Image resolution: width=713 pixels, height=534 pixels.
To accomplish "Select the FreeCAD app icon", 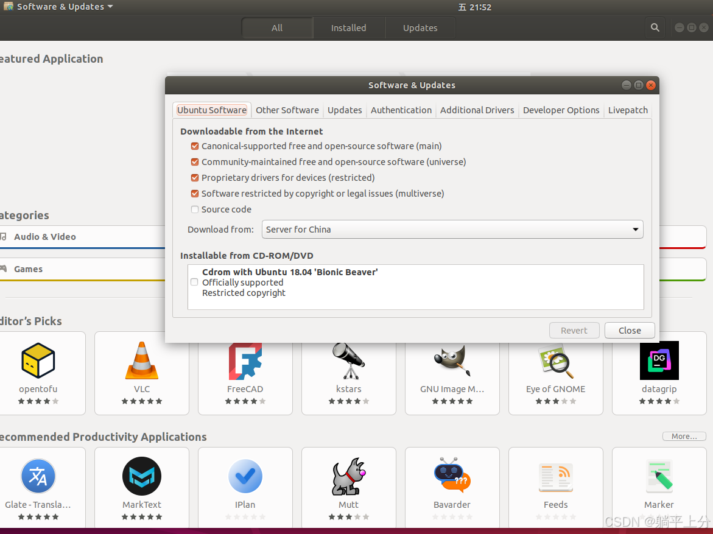I will pyautogui.click(x=245, y=361).
